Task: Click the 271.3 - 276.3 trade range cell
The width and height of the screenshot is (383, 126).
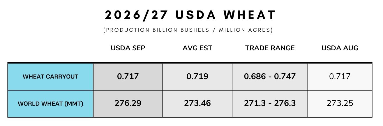Action: 270,104
